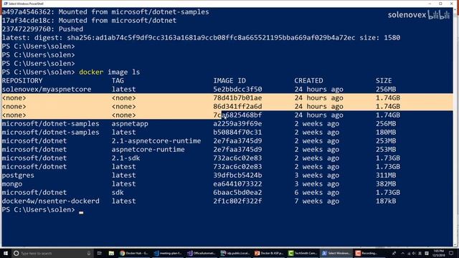Switch to the TechSmith Camtasia window

click(x=303, y=253)
